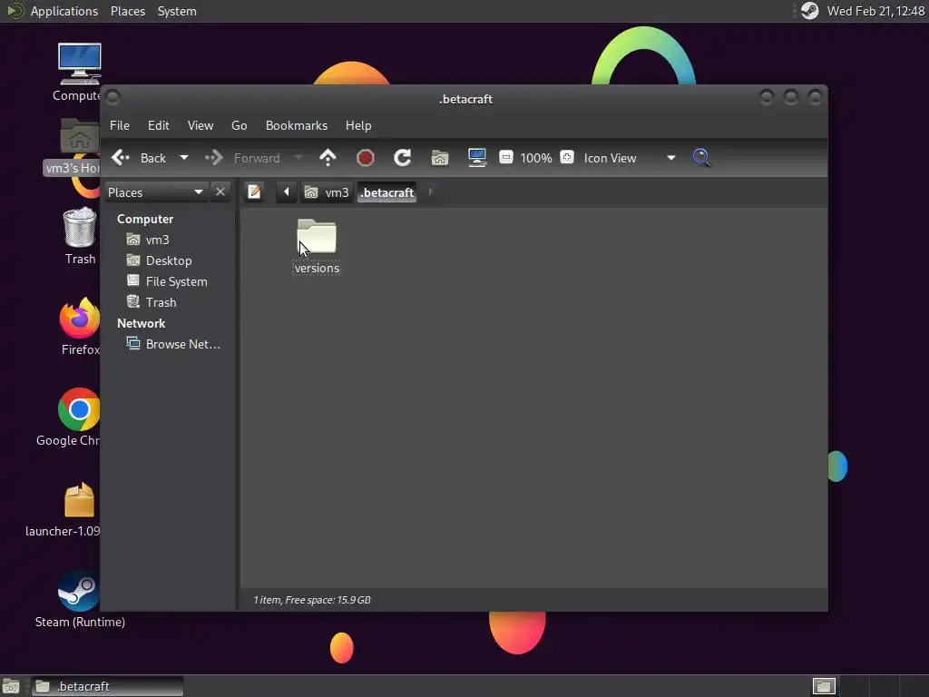This screenshot has width=929, height=697.
Task: Select Browse Network in the sidebar
Action: coord(182,344)
